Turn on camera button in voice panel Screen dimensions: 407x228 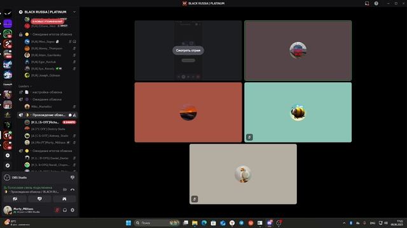pos(15,199)
